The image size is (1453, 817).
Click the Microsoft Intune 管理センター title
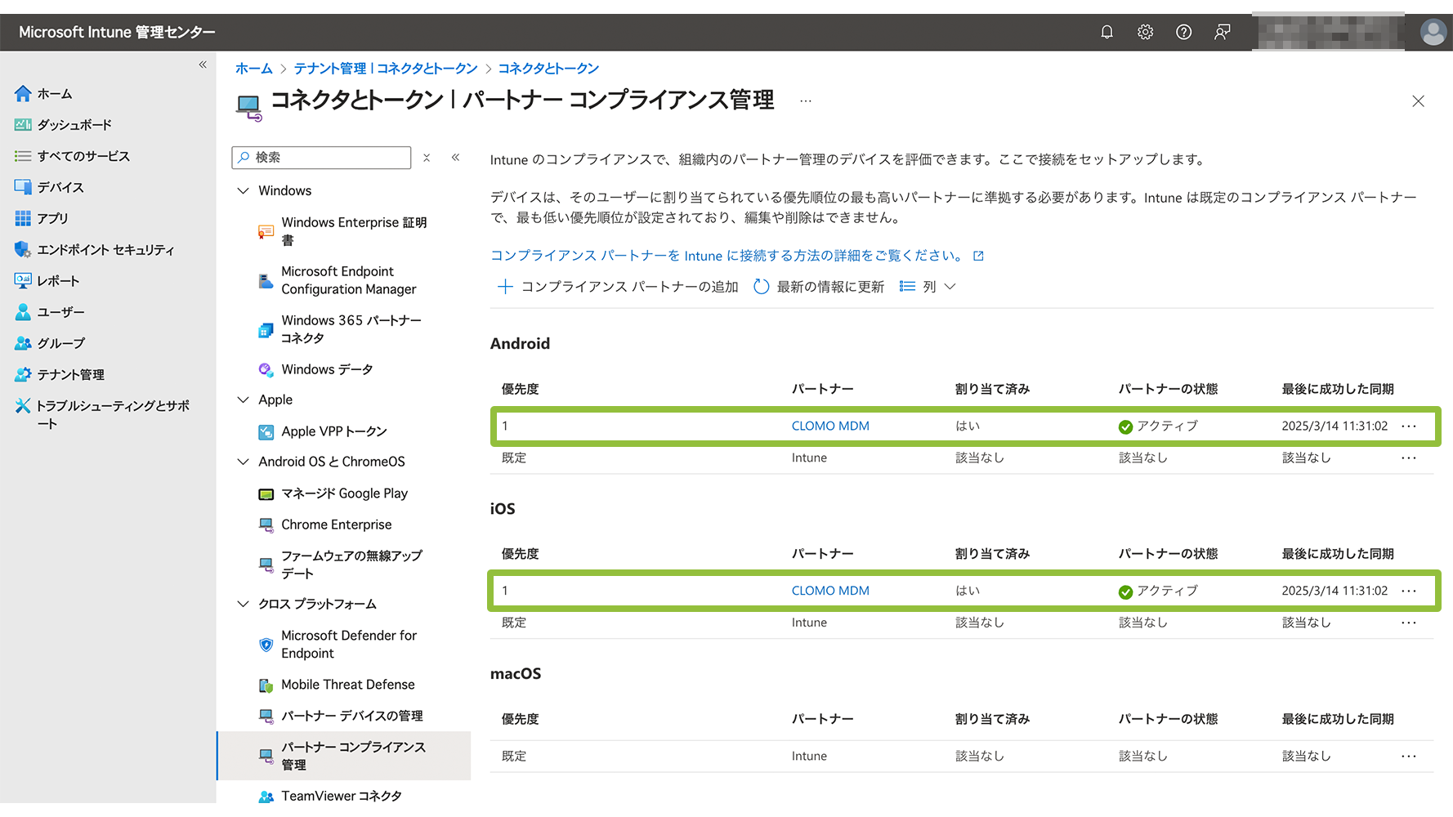point(117,32)
